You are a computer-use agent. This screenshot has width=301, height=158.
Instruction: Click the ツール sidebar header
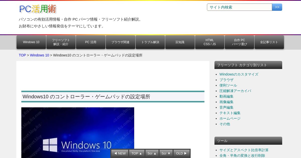[x=248, y=141]
